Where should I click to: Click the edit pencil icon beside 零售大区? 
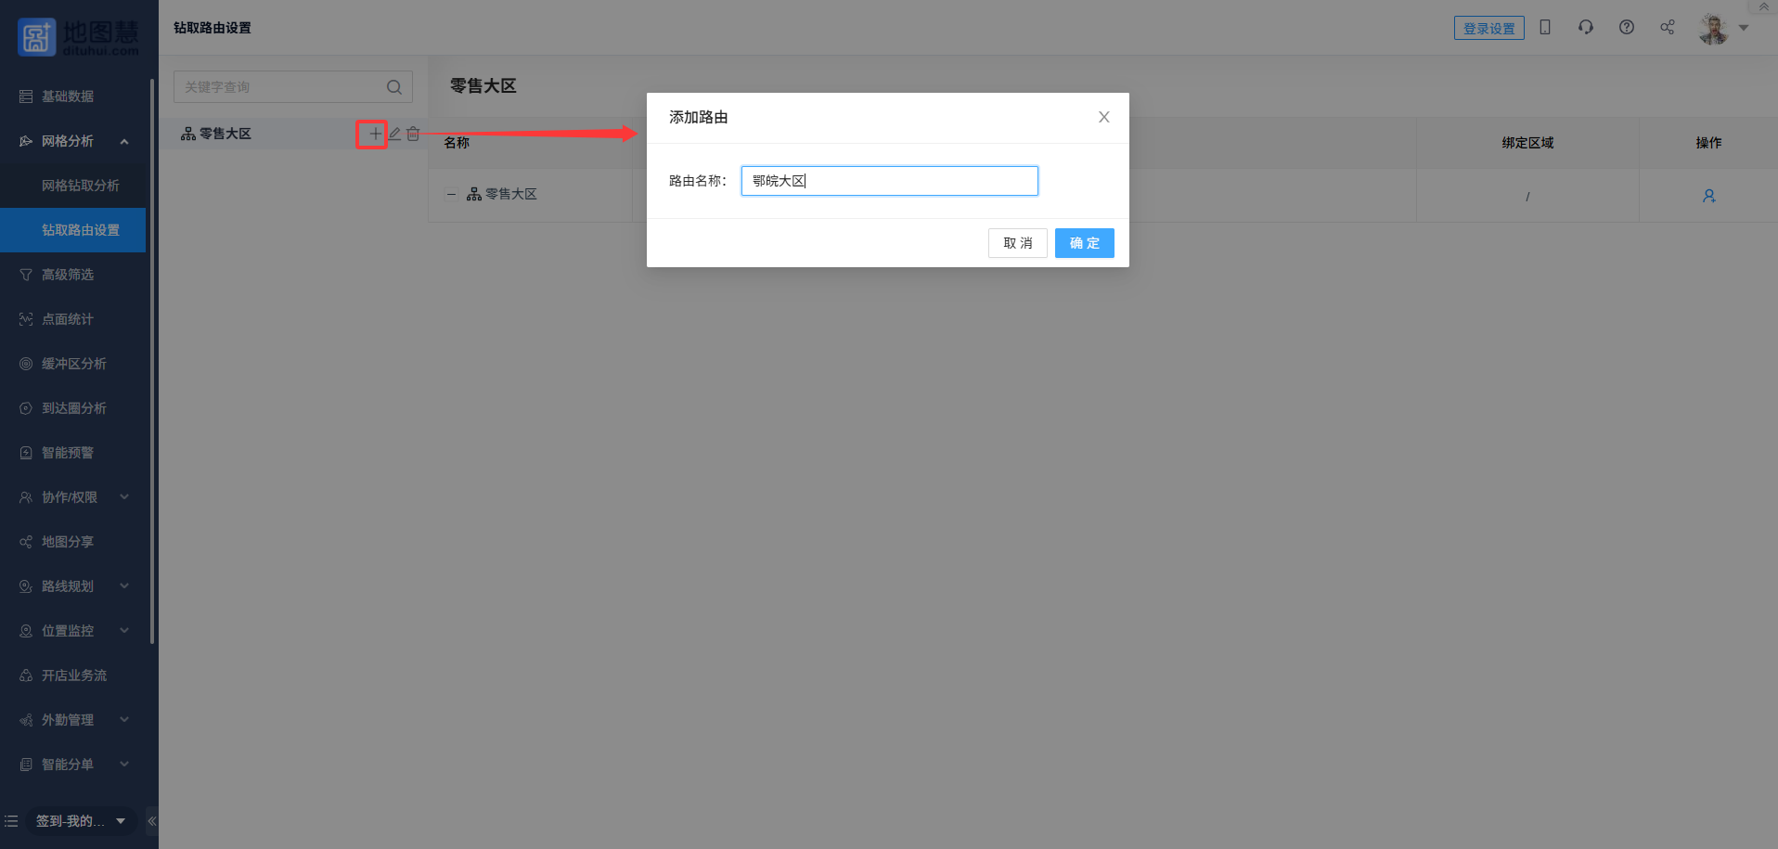click(x=394, y=134)
